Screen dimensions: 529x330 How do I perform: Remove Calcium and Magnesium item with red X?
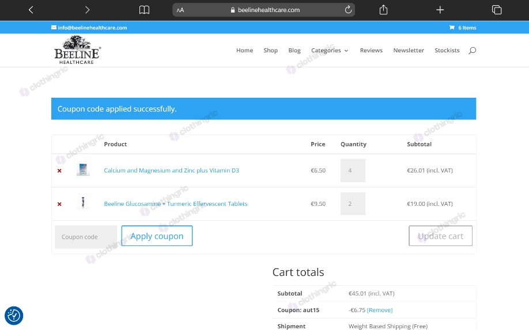pos(59,171)
